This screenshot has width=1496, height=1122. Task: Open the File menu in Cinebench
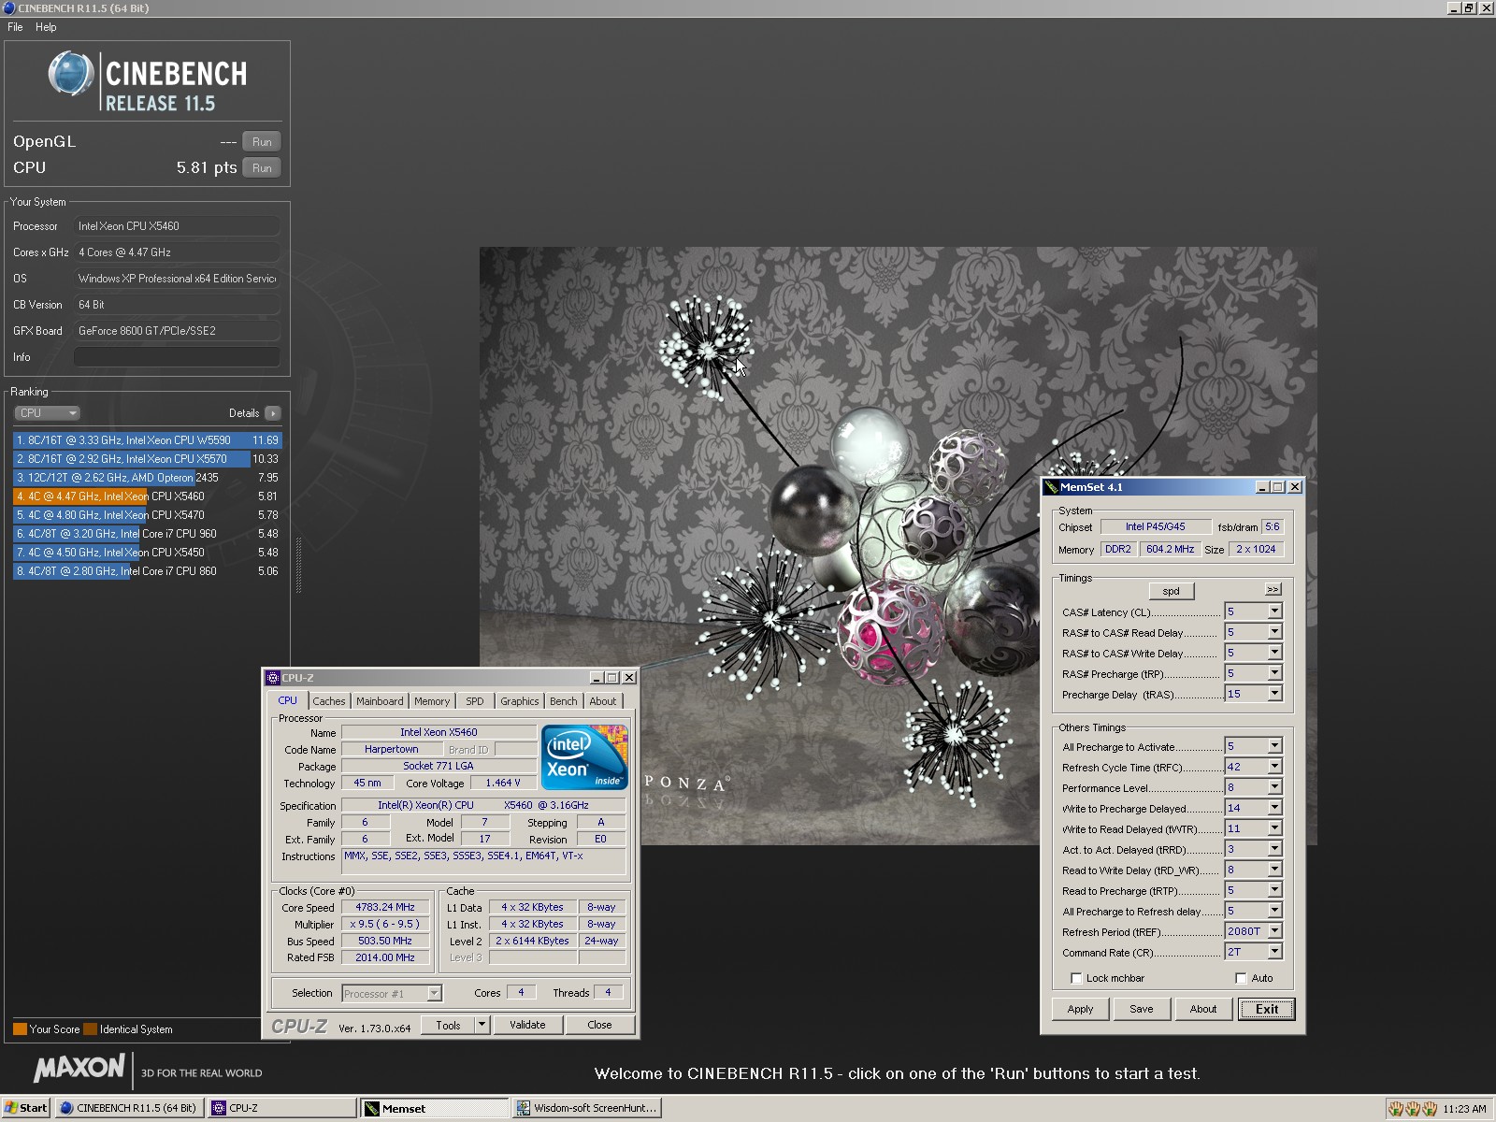tap(15, 27)
